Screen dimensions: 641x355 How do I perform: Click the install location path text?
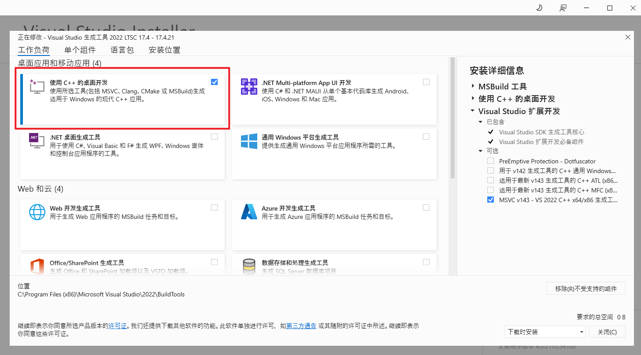[x=101, y=294]
